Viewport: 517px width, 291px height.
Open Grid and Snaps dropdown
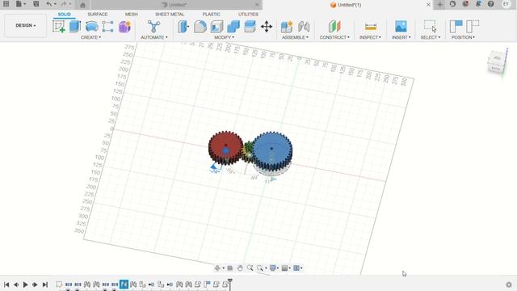(x=286, y=268)
